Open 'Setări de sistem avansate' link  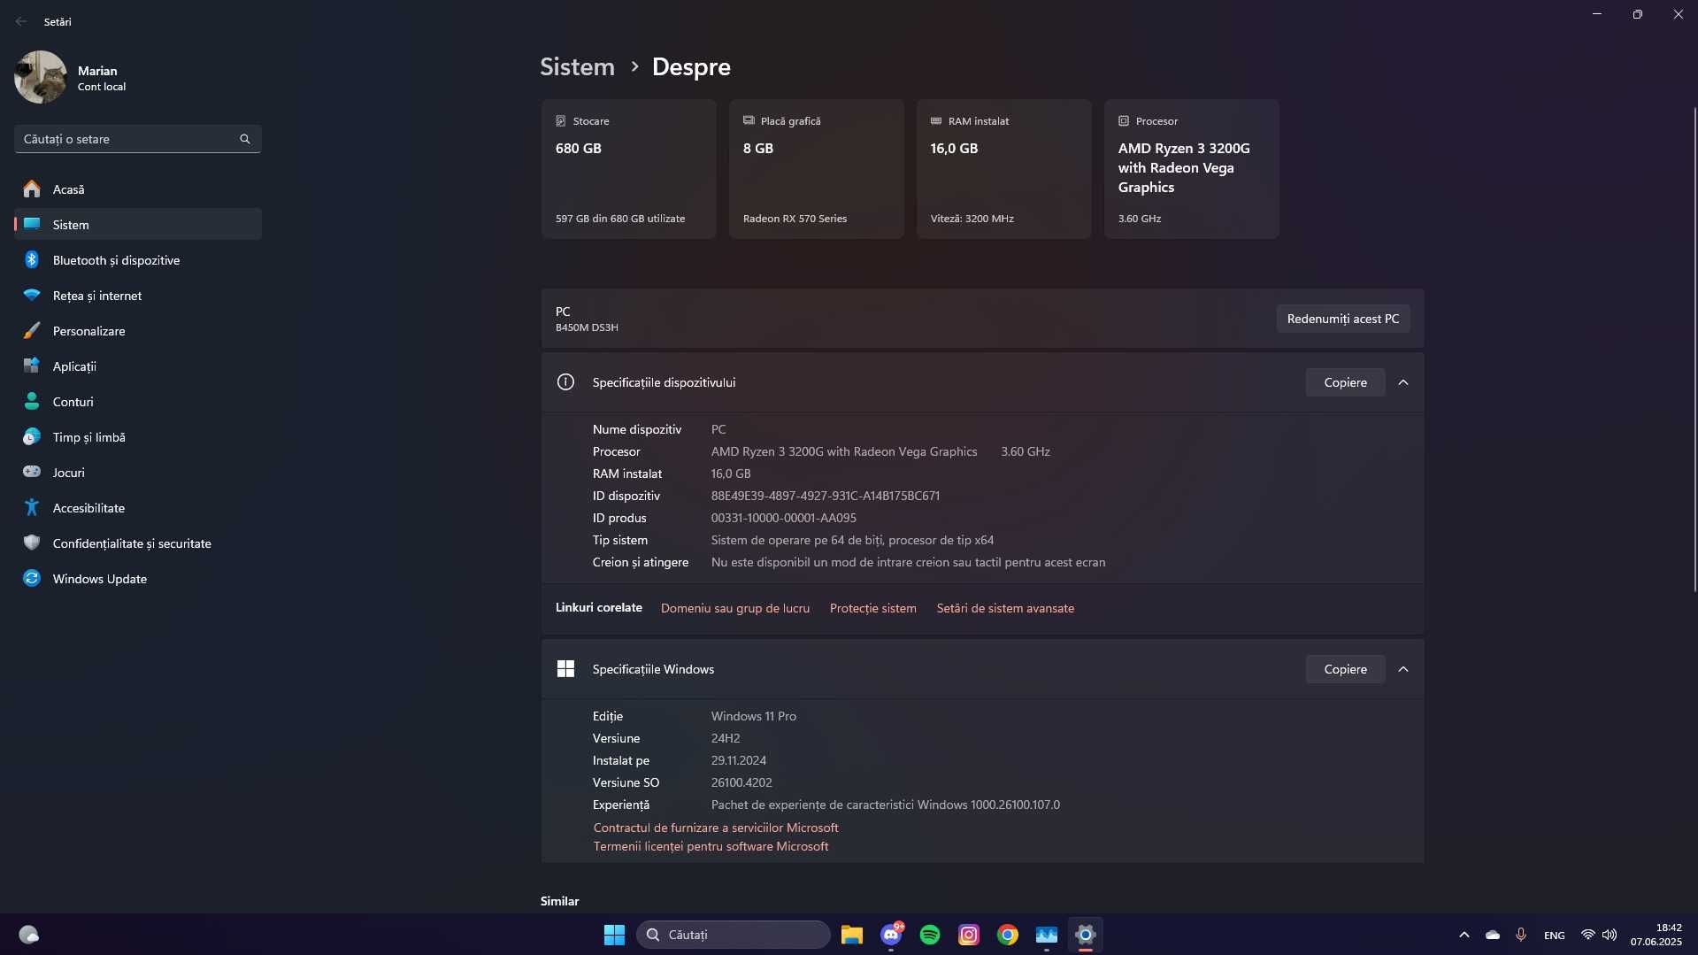[x=1005, y=608]
